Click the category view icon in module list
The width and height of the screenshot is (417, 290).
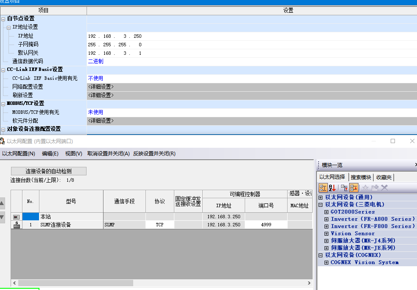click(323, 188)
